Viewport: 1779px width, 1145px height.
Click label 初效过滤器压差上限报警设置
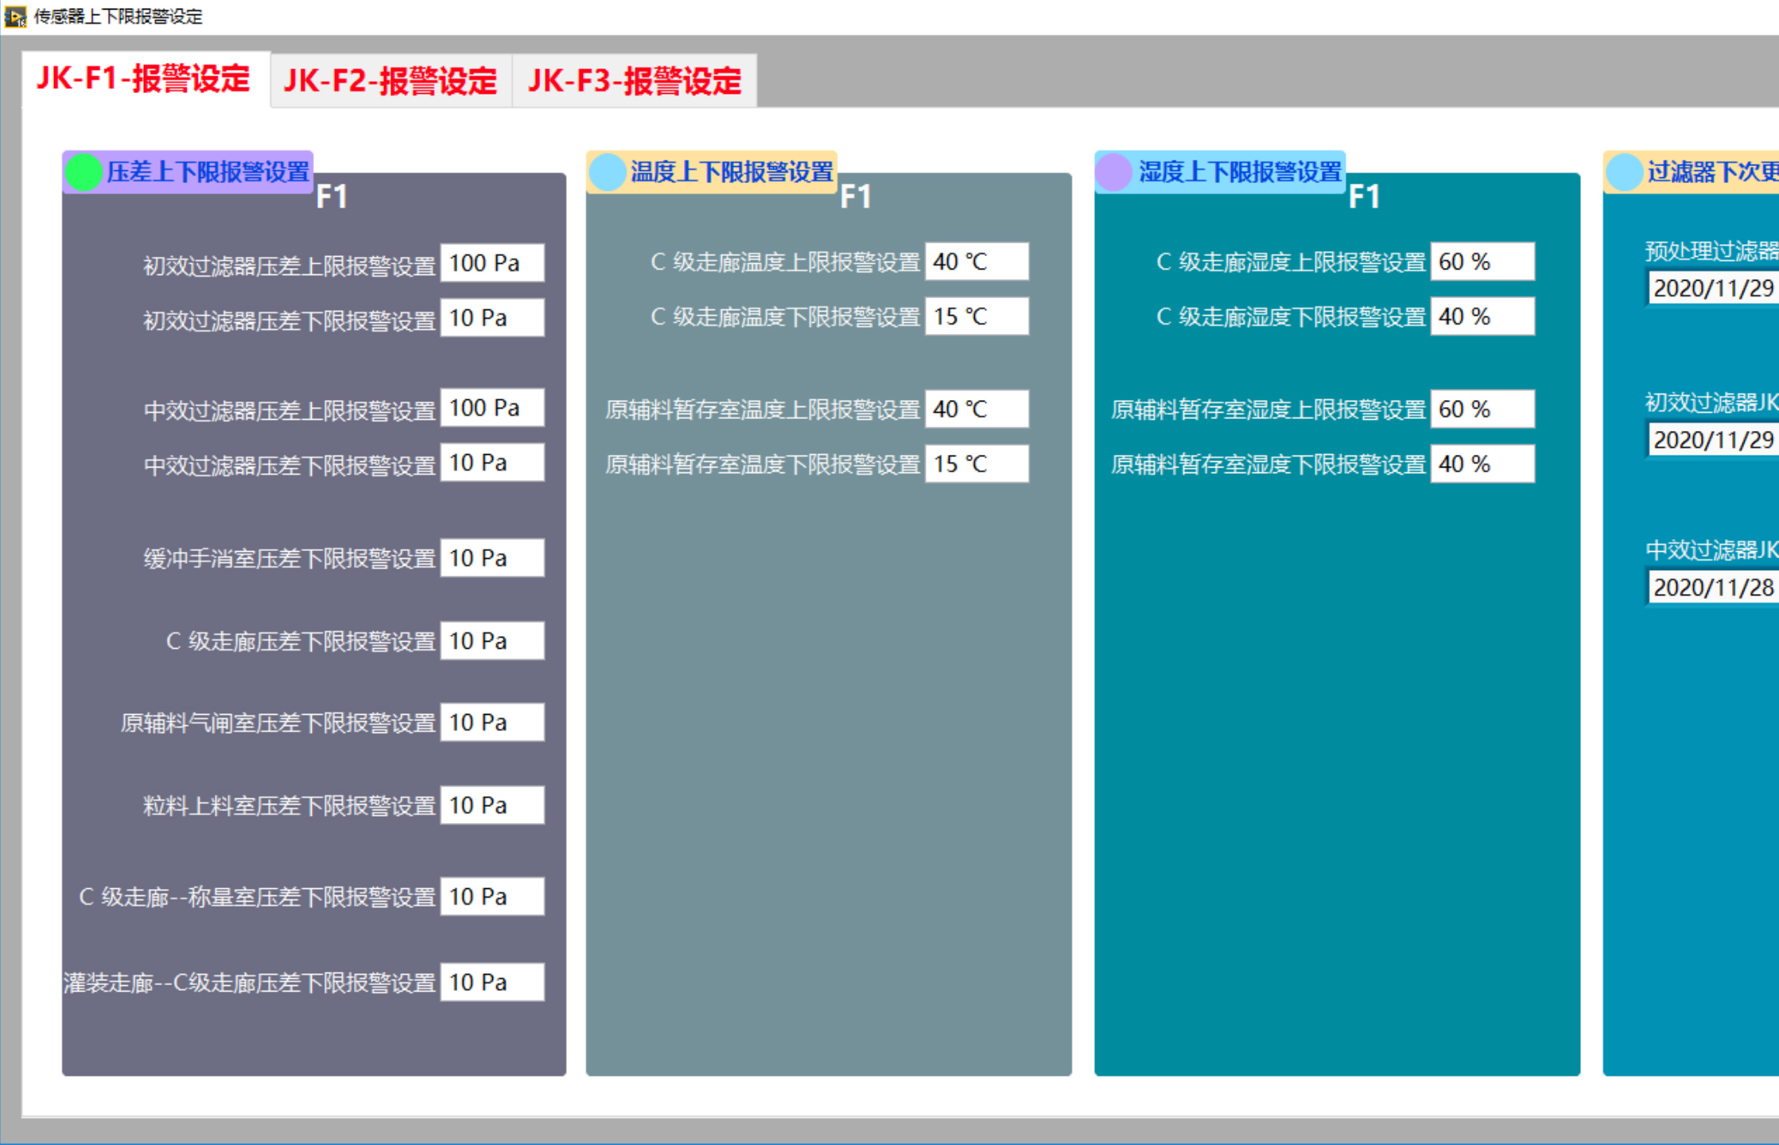click(x=289, y=266)
